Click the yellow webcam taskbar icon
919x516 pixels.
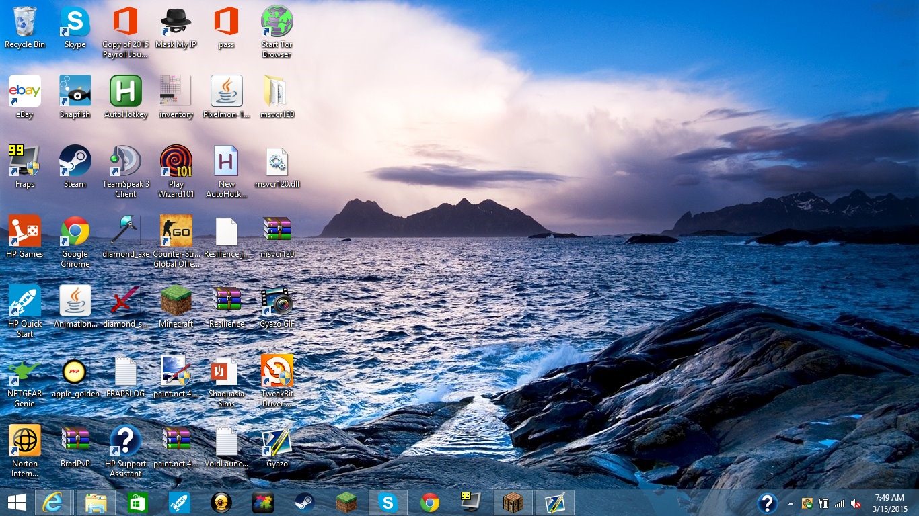[221, 502]
